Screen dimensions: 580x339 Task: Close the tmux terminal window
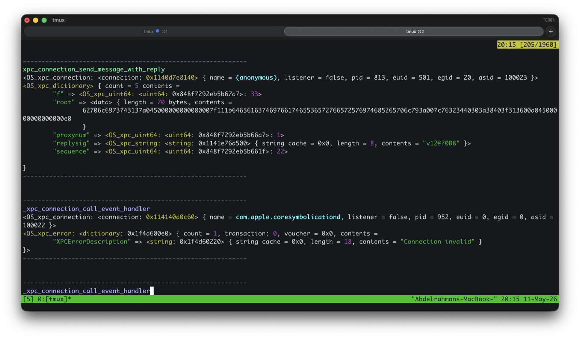[27, 20]
